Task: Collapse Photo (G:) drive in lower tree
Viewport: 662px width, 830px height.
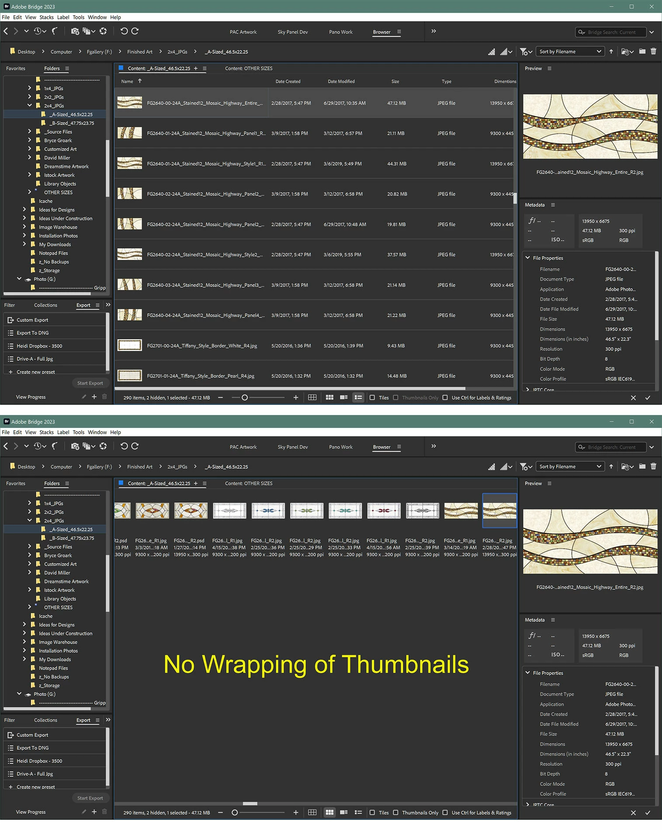Action: pyautogui.click(x=19, y=694)
